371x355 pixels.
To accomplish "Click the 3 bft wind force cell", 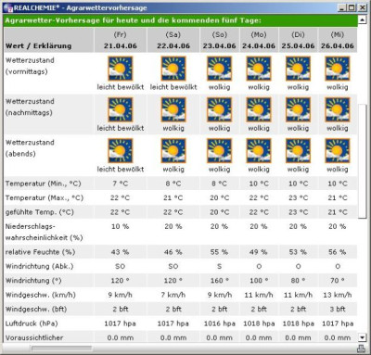I will point(338,309).
